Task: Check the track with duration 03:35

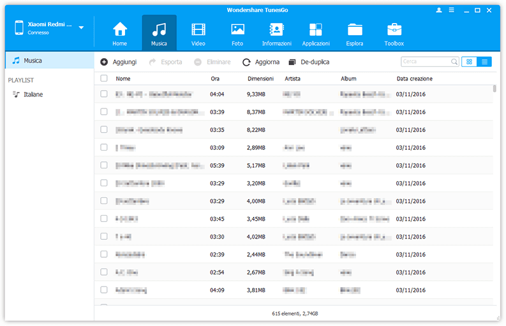Action: pyautogui.click(x=104, y=130)
